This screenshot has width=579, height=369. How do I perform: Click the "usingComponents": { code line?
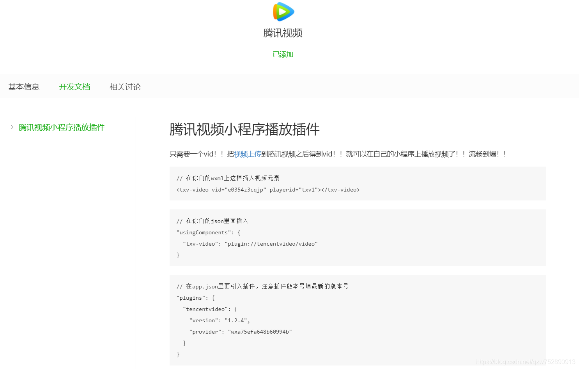click(209, 232)
